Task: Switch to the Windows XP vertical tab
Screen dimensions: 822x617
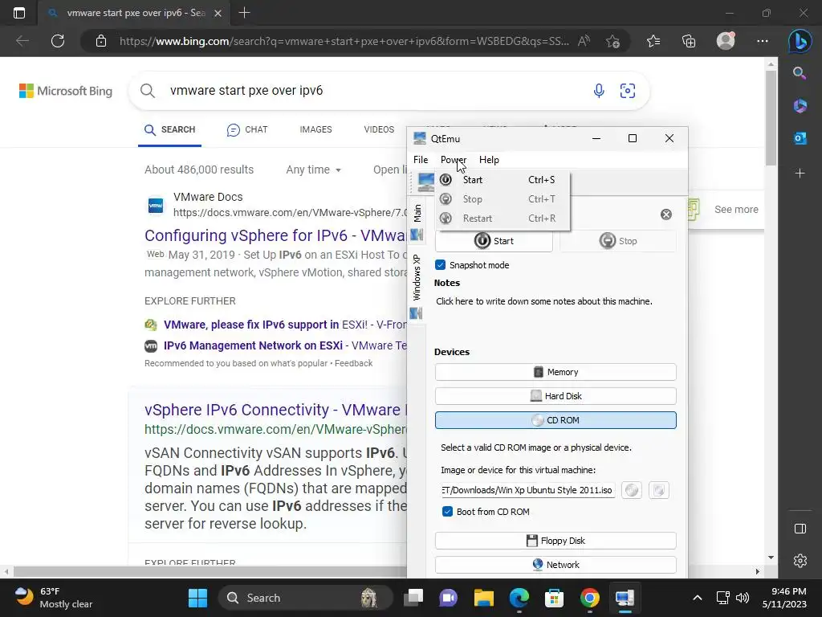Action: (x=417, y=286)
